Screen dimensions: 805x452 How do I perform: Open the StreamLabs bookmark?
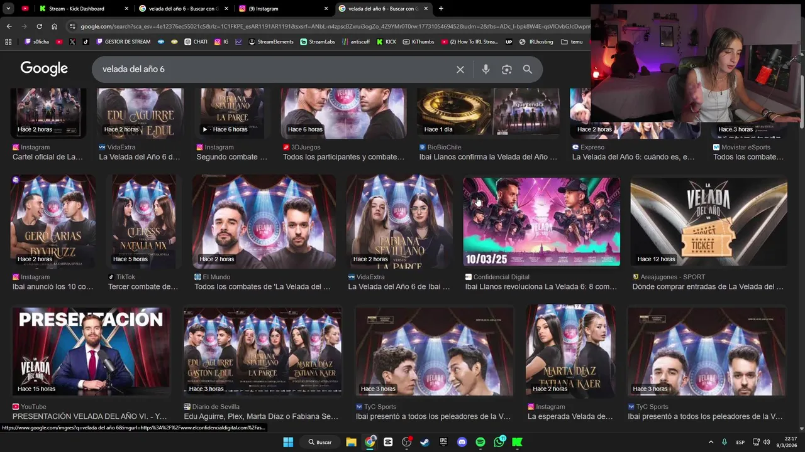coord(318,42)
